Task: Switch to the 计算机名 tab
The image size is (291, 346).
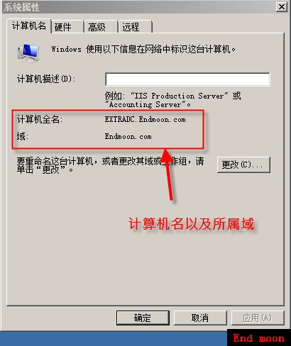Action: [x=29, y=26]
